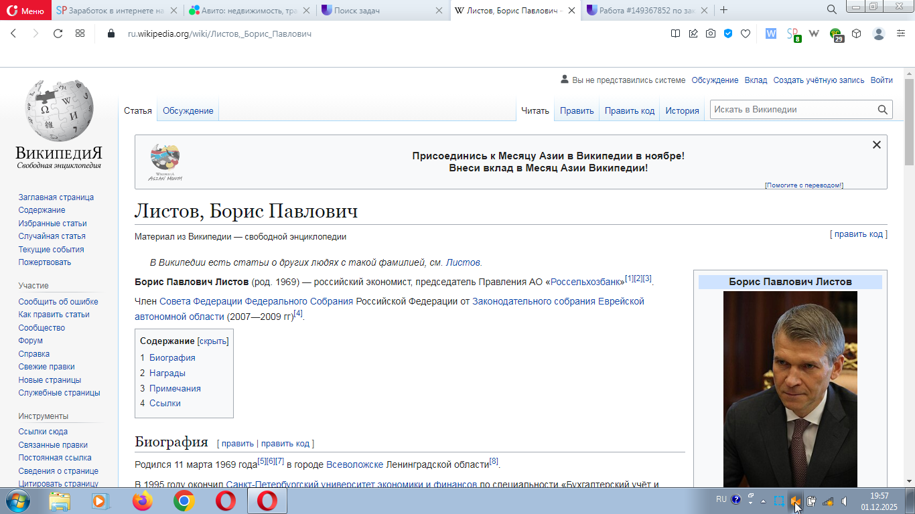915x514 pixels.
Task: Switch to the Поиск задач tab
Action: [382, 10]
